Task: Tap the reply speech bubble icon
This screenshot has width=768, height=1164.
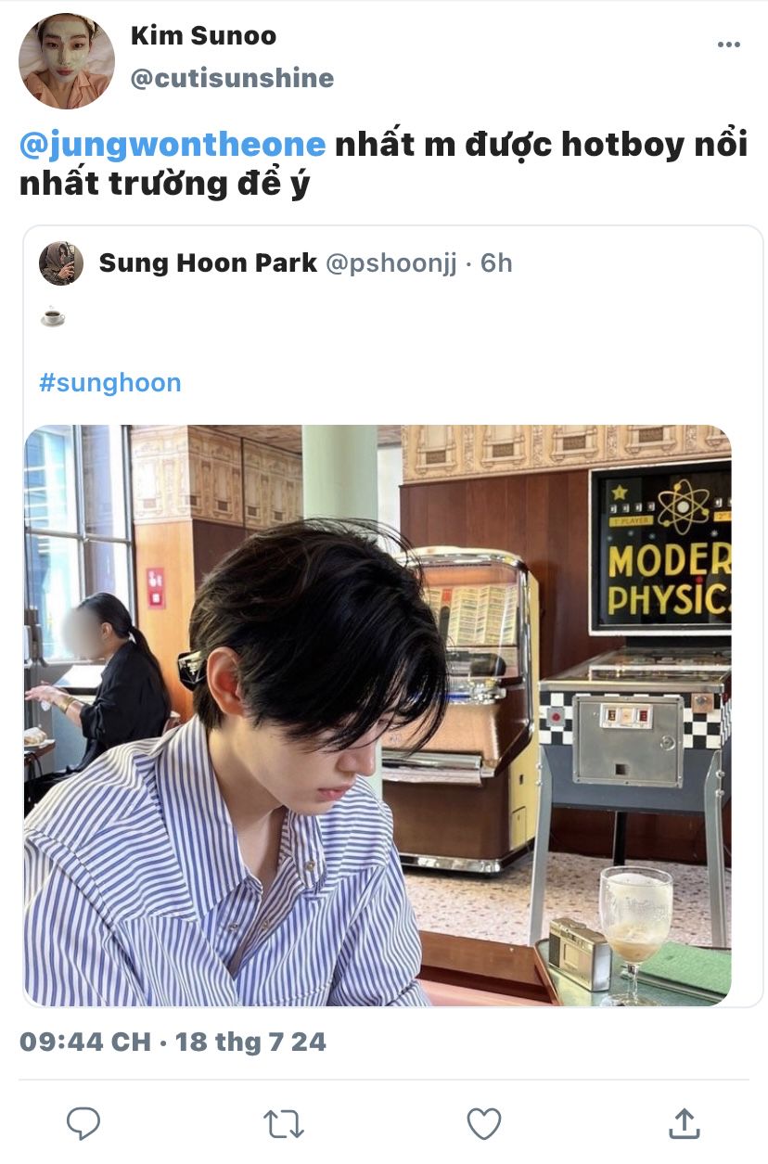Action: 83,1123
